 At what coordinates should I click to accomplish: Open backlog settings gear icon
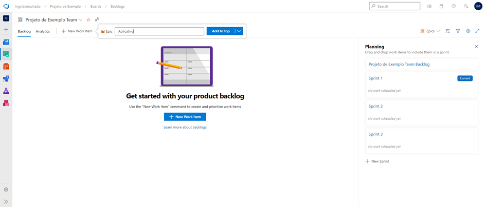(x=468, y=31)
